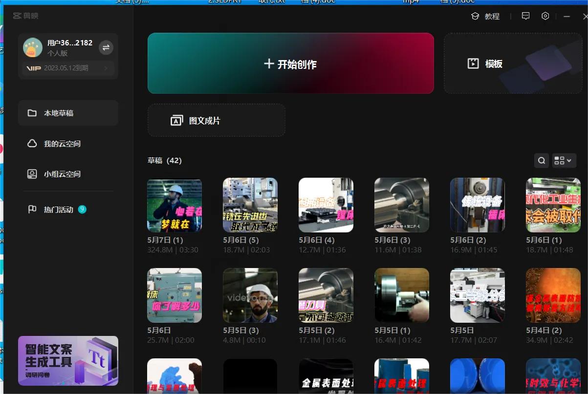Viewport: 588px width, 394px height.
Task: Open the search drafts magnifier icon
Action: 542,161
